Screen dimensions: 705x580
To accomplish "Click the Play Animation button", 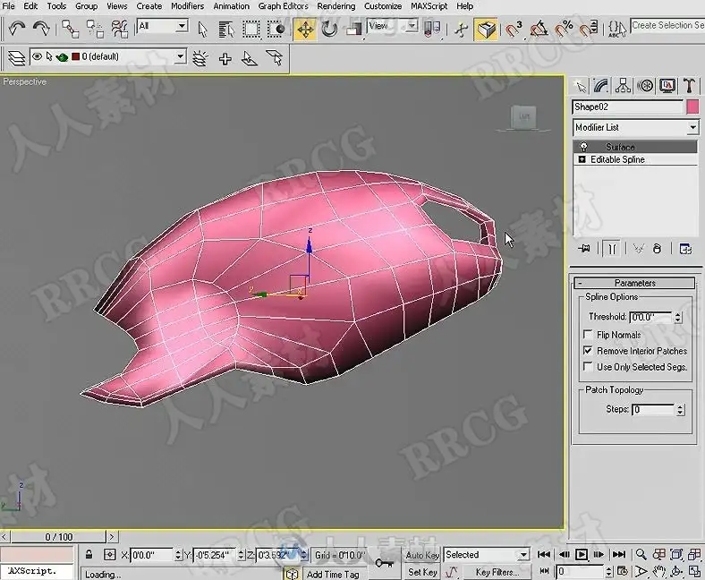I will click(x=581, y=554).
